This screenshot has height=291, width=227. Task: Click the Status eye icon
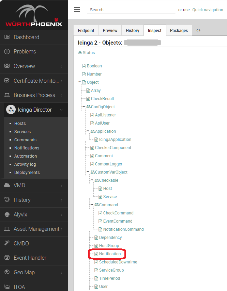click(80, 53)
